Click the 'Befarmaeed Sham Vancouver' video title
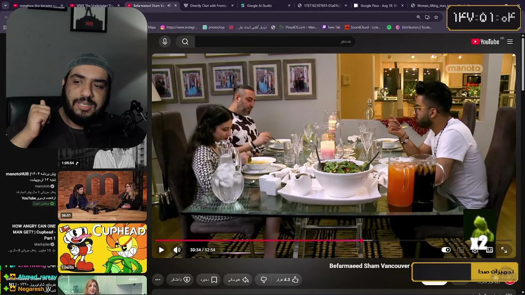This screenshot has width=525, height=295. tap(369, 266)
